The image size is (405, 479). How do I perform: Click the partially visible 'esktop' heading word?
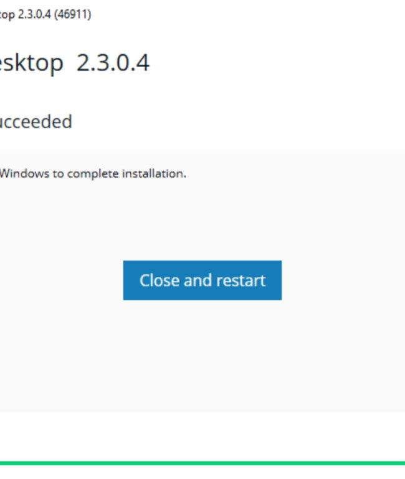[x=32, y=63]
